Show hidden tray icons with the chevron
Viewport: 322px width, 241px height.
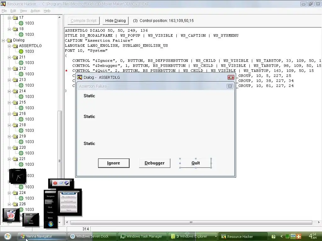(x=281, y=236)
